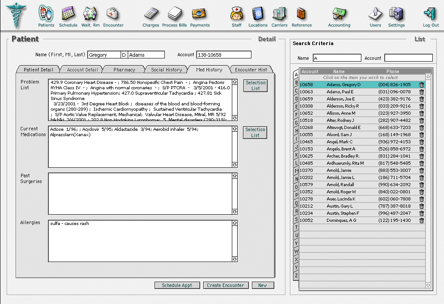Open the Users icon
444x304 pixels.
tap(375, 13)
